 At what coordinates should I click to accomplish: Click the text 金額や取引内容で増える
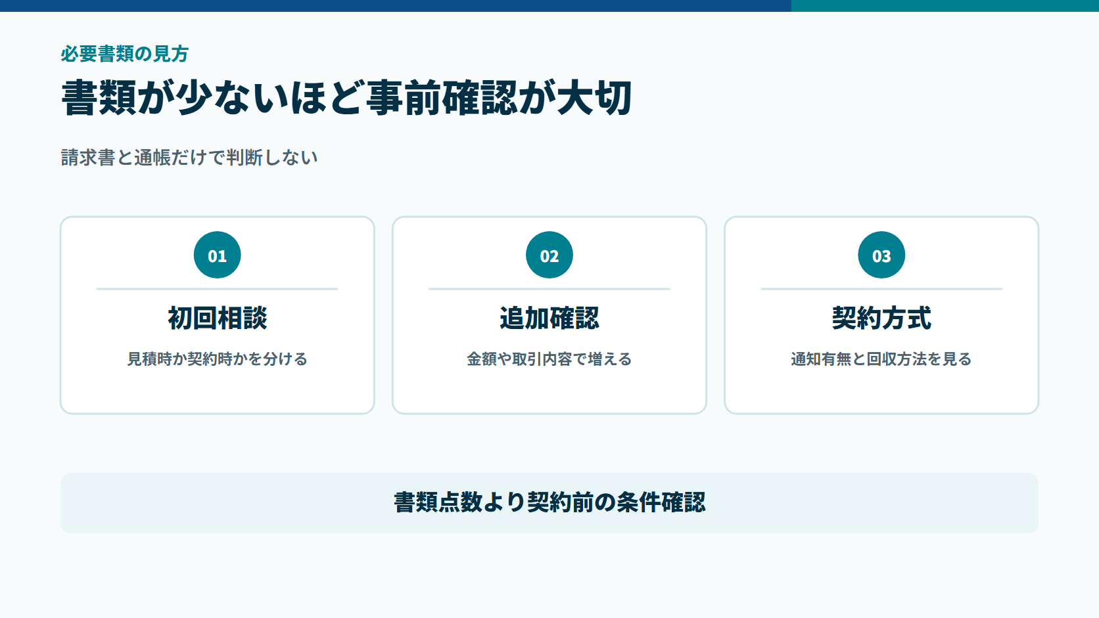tap(549, 359)
